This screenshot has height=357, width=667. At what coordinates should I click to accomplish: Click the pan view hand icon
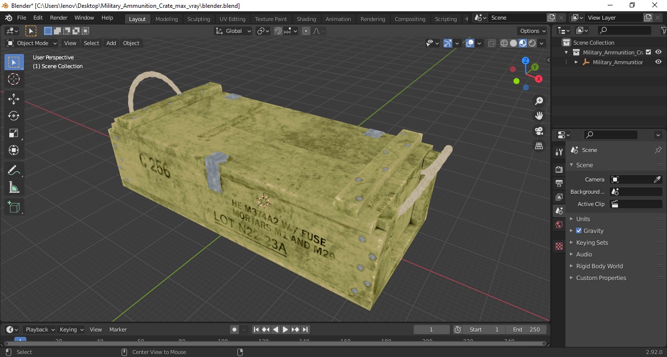pos(539,116)
